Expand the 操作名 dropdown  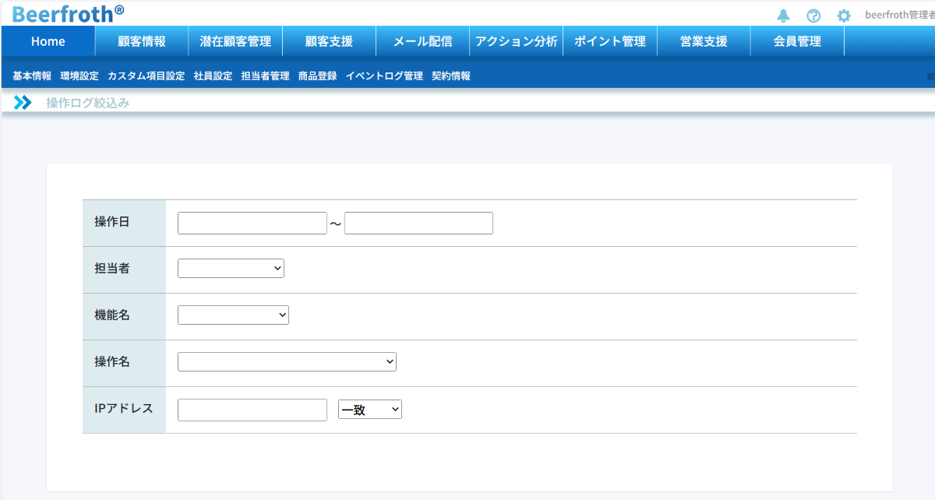[287, 362]
